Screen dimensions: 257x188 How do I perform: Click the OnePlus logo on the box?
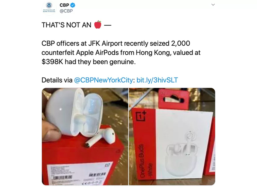[141, 116]
